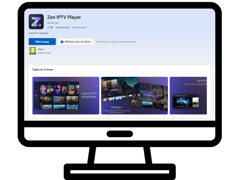Click the Zen IPTV Player title text
Image resolution: width=240 pixels, height=180 pixels.
(x=64, y=17)
